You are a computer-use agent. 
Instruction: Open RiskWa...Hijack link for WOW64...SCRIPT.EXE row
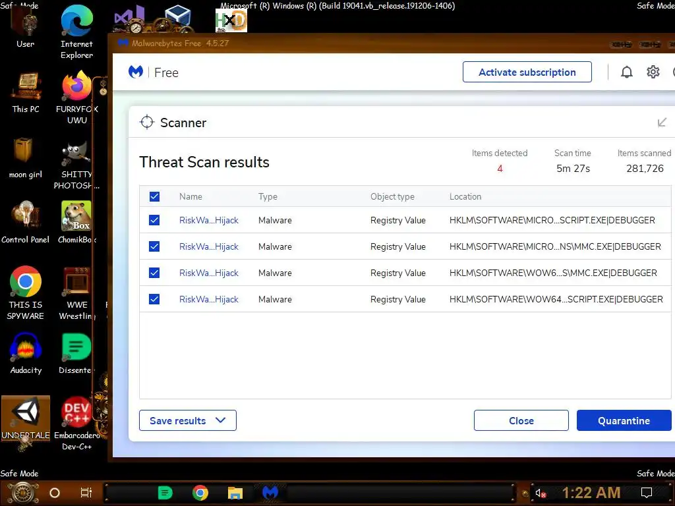(x=209, y=299)
